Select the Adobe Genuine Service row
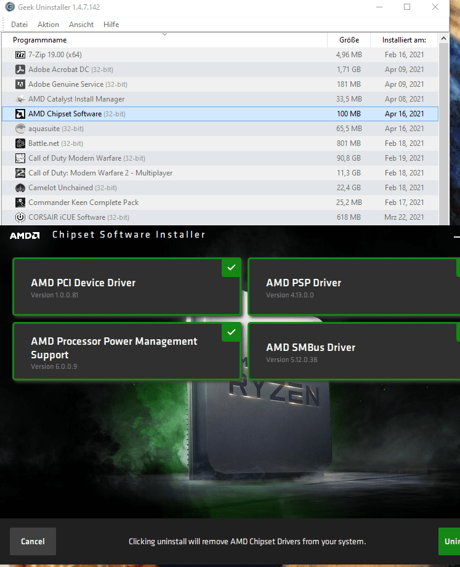The width and height of the screenshot is (460, 567). 220,84
